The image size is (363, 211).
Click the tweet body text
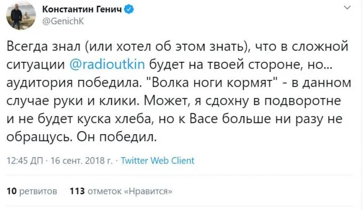tap(179, 92)
